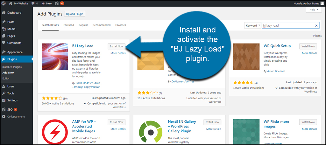Click the user avatar in admin bar
326x145 pixels.
[322, 3]
